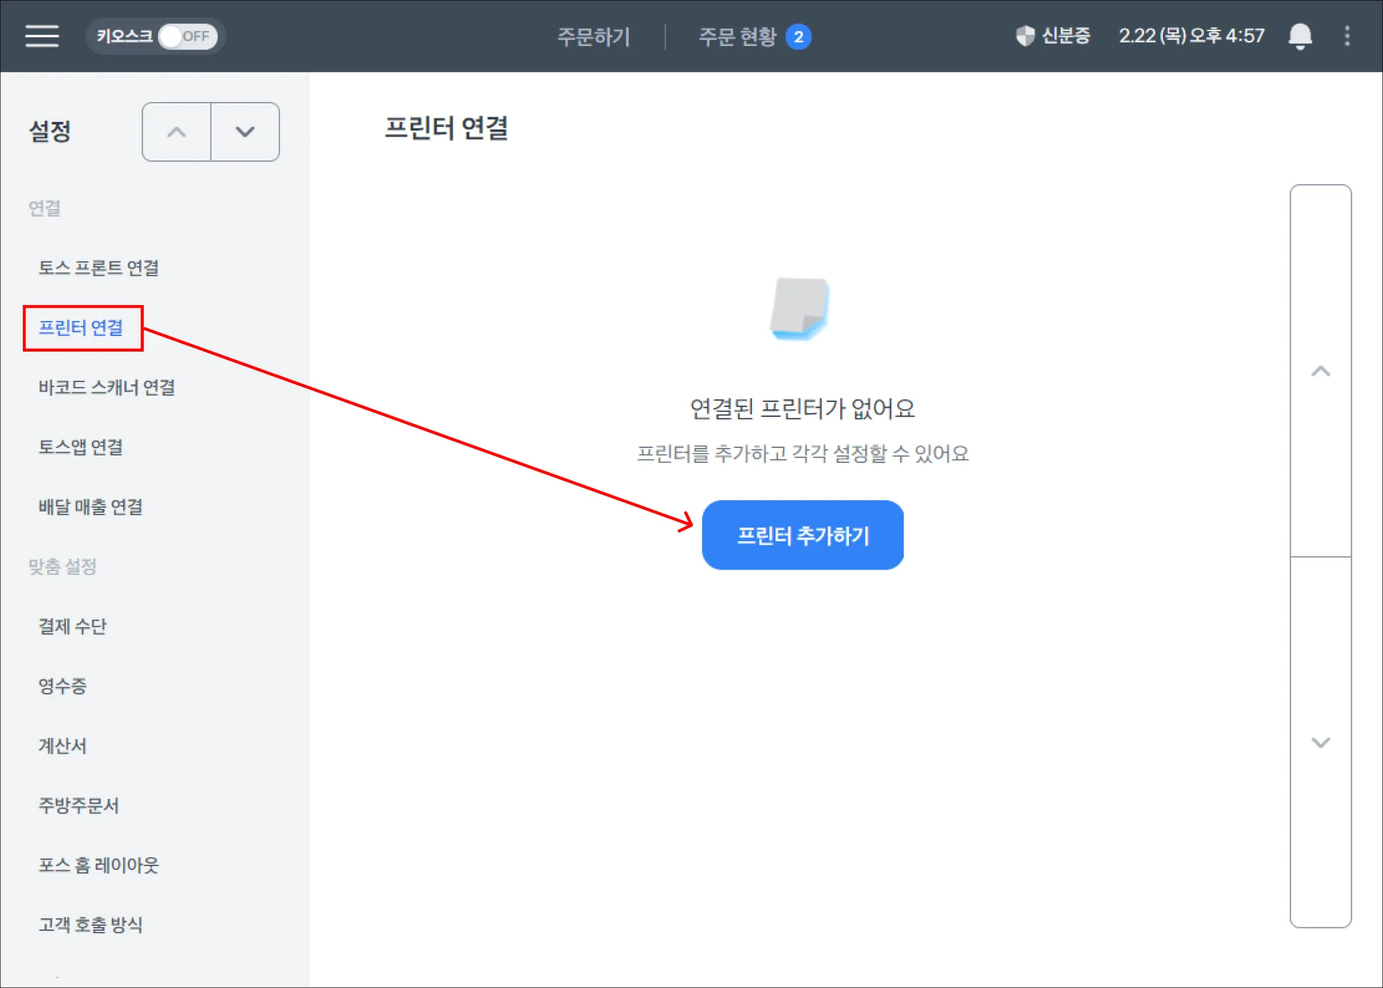
Task: Open 주방주문서 settings item
Action: point(78,805)
